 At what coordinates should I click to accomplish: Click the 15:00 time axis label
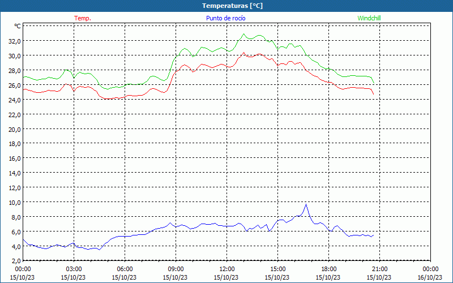point(277,269)
